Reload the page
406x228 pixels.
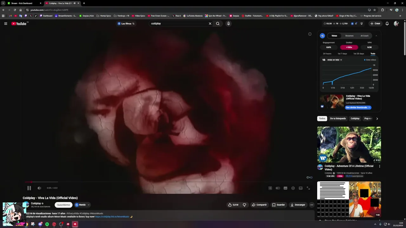pos(15,10)
